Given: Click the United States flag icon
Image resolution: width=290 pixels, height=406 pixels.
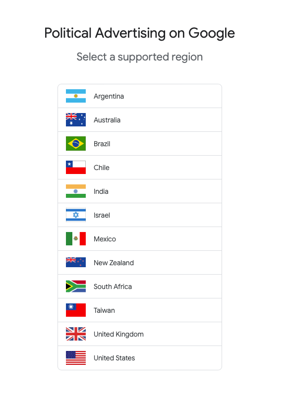Looking at the screenshot, I should tap(76, 358).
